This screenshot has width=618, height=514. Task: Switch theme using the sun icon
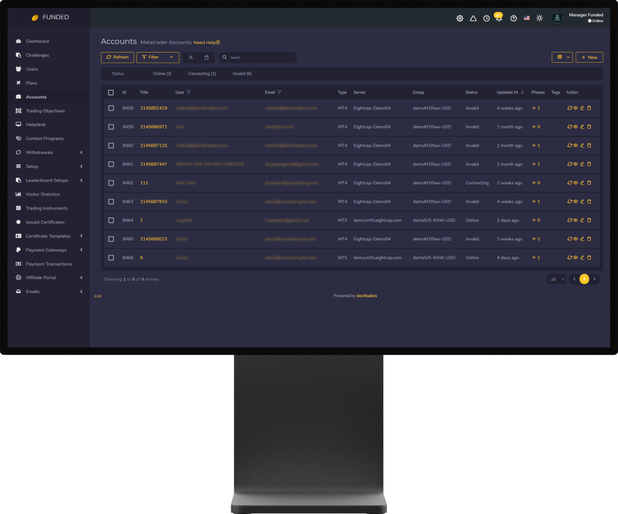[540, 18]
